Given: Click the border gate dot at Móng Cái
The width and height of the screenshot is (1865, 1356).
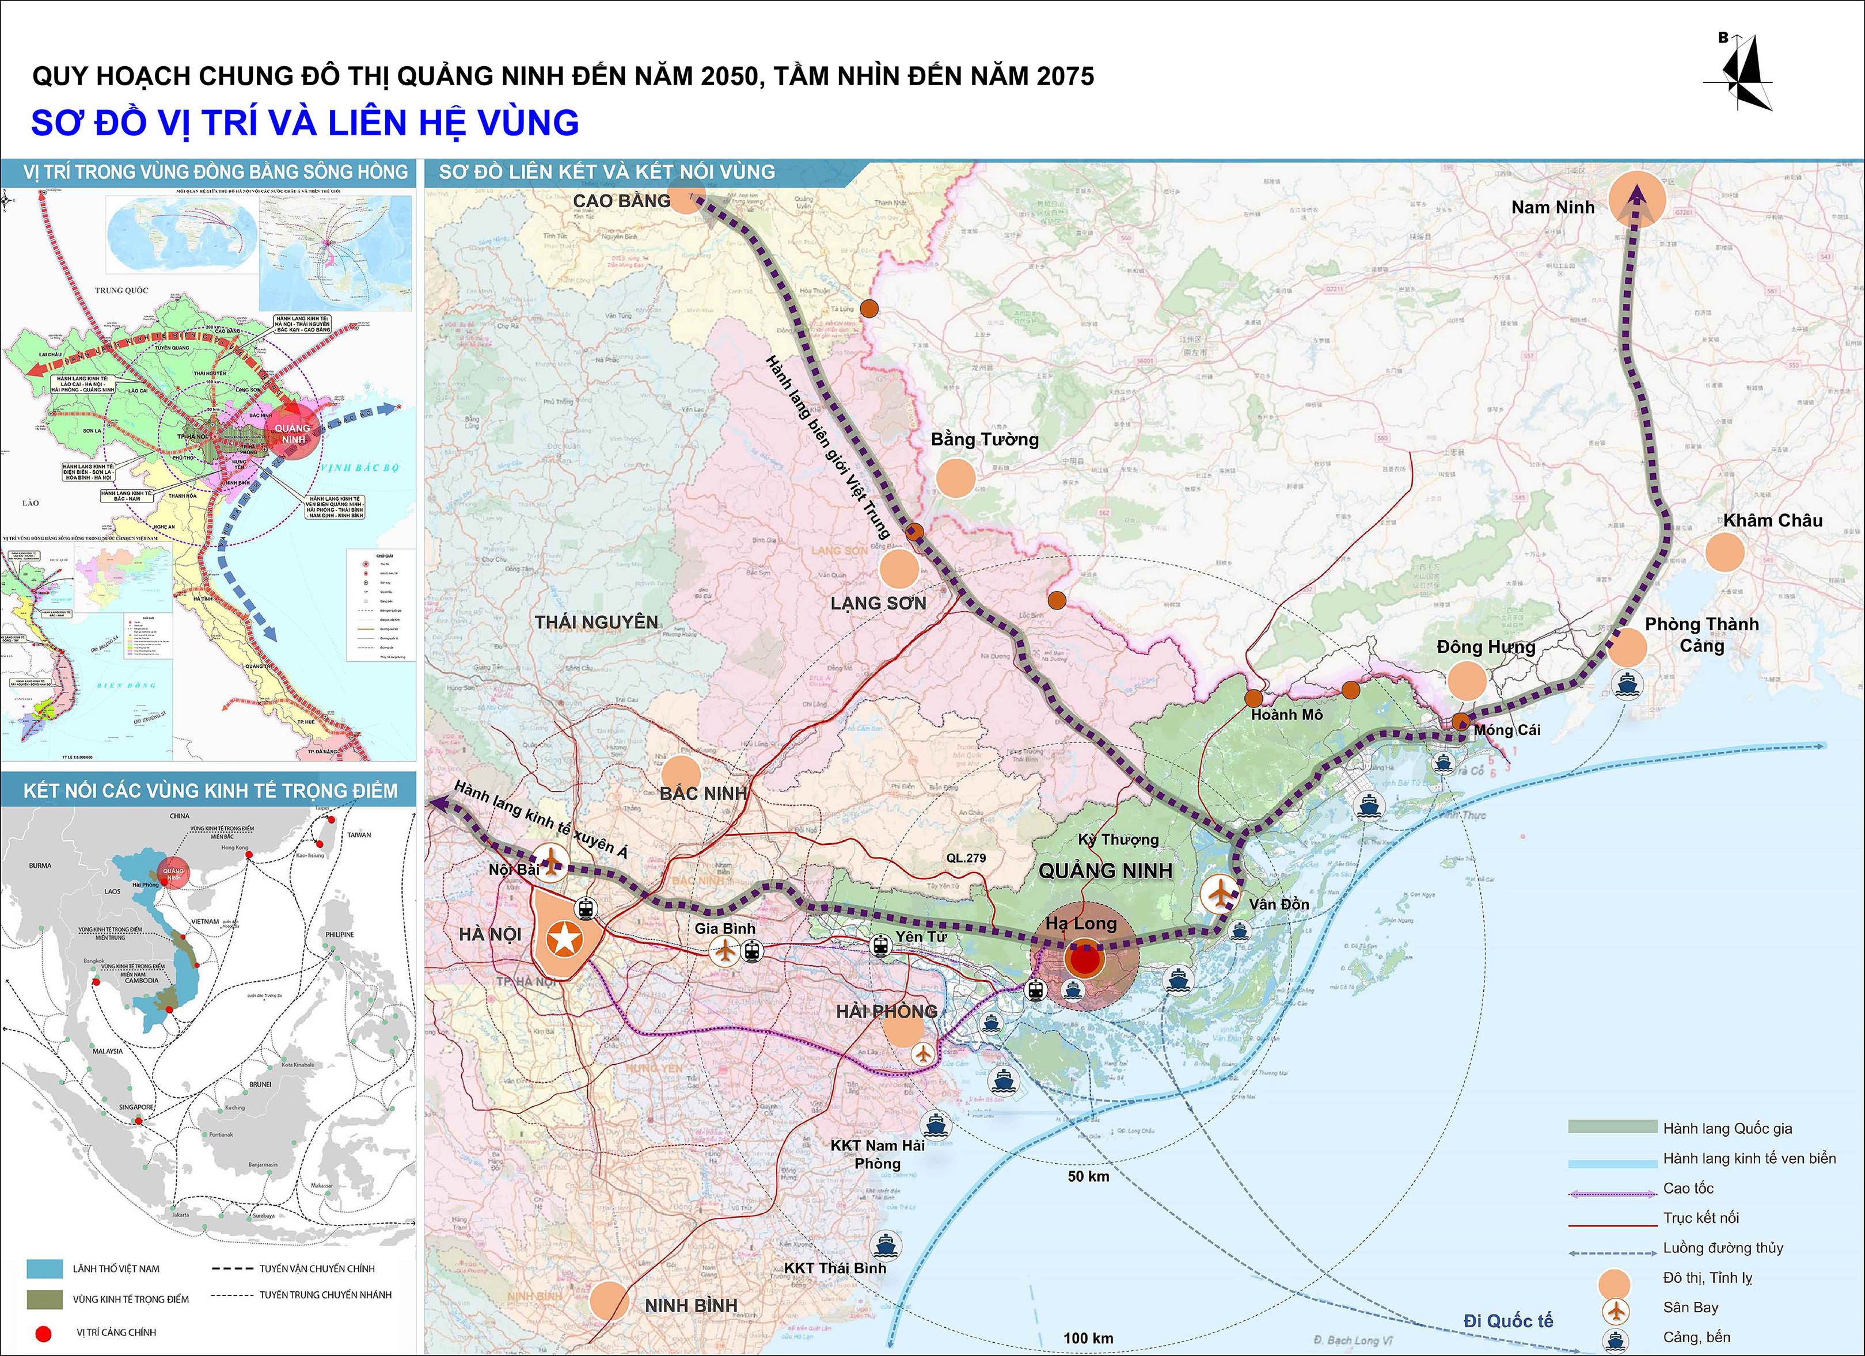Looking at the screenshot, I should point(1460,722).
